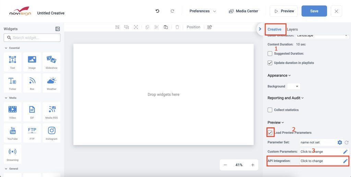
Task: Collapse the Essential widgets group
Action: (6, 48)
